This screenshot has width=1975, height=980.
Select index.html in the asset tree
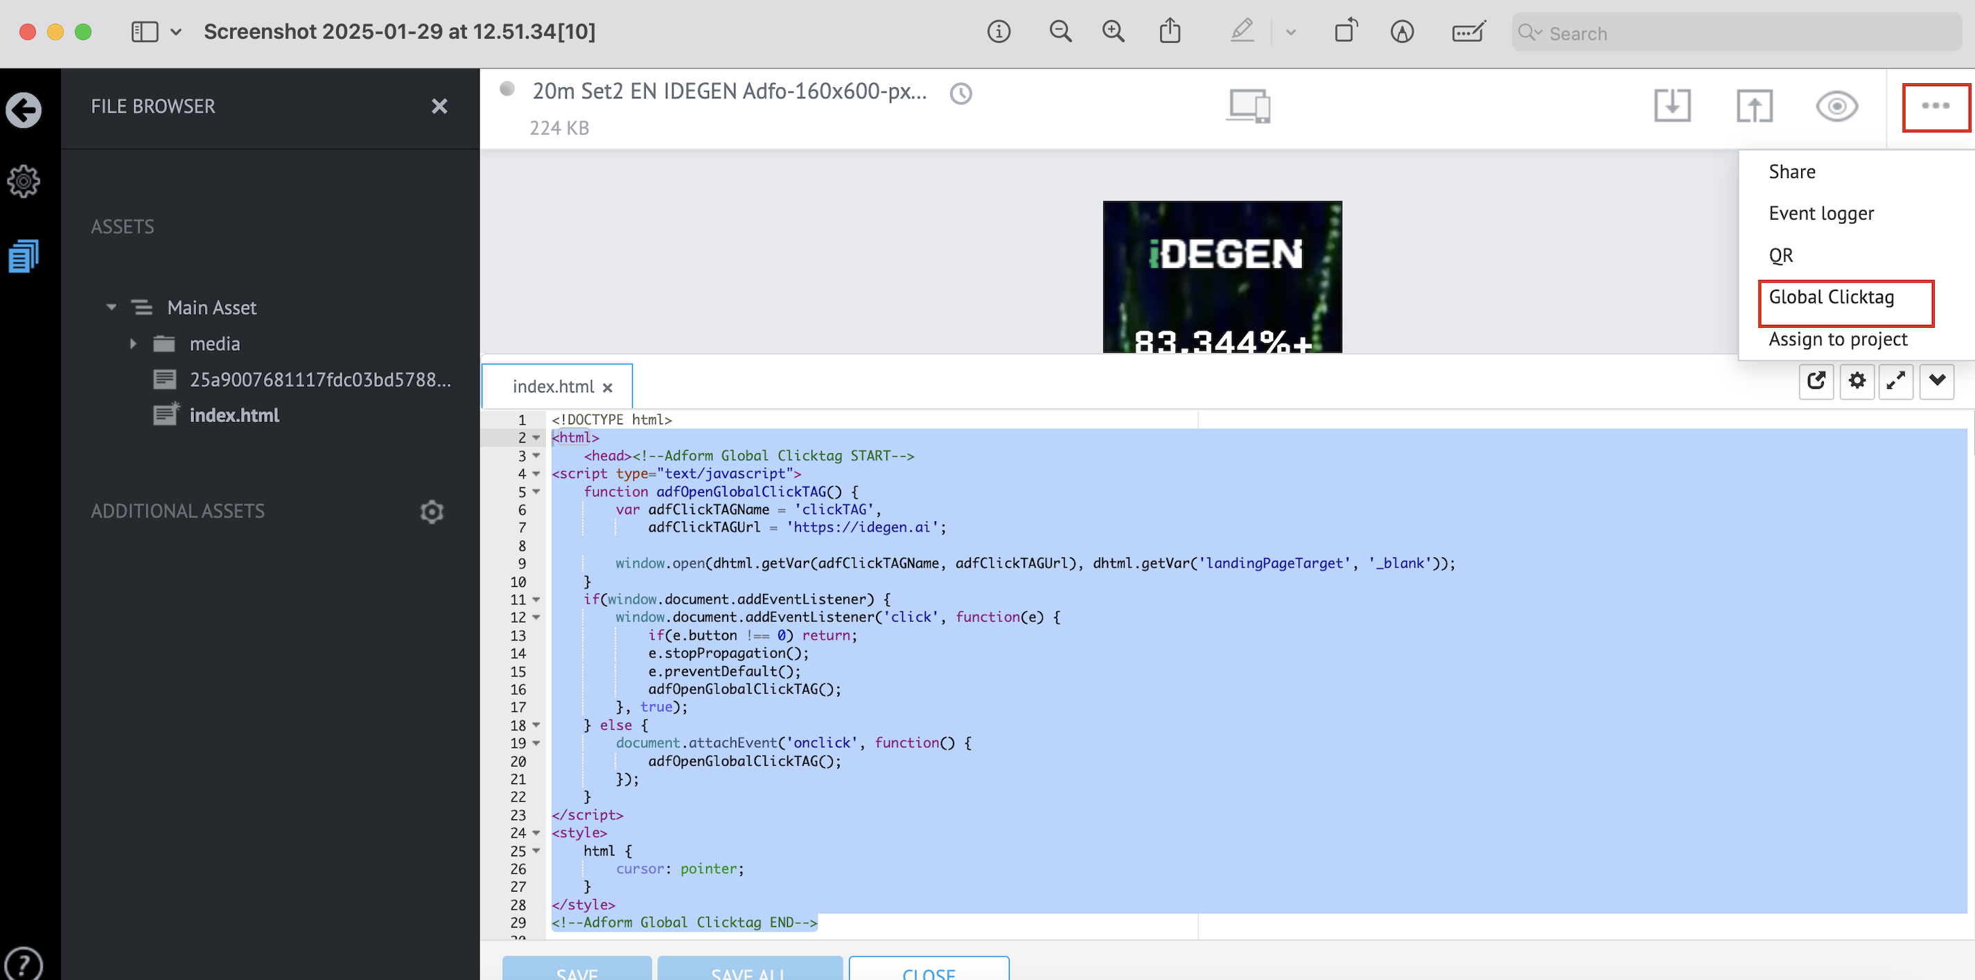tap(234, 415)
